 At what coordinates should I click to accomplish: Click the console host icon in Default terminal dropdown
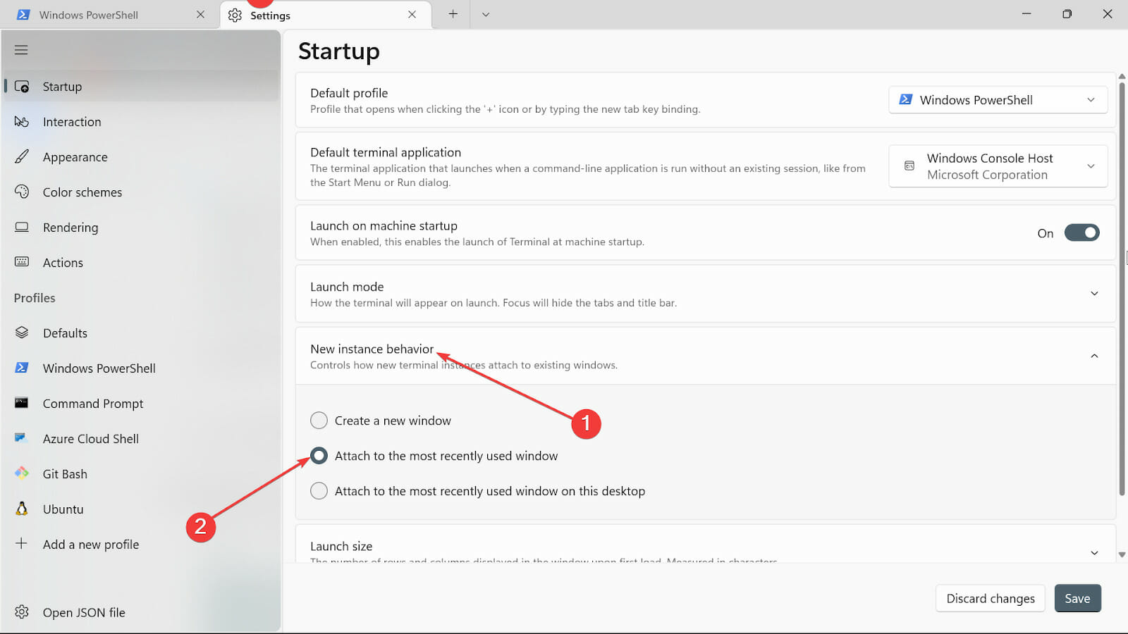point(909,166)
